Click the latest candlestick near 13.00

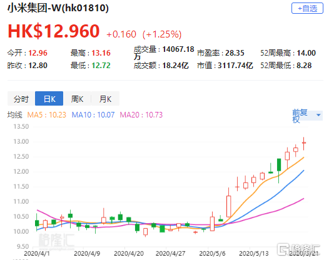pyautogui.click(x=304, y=143)
